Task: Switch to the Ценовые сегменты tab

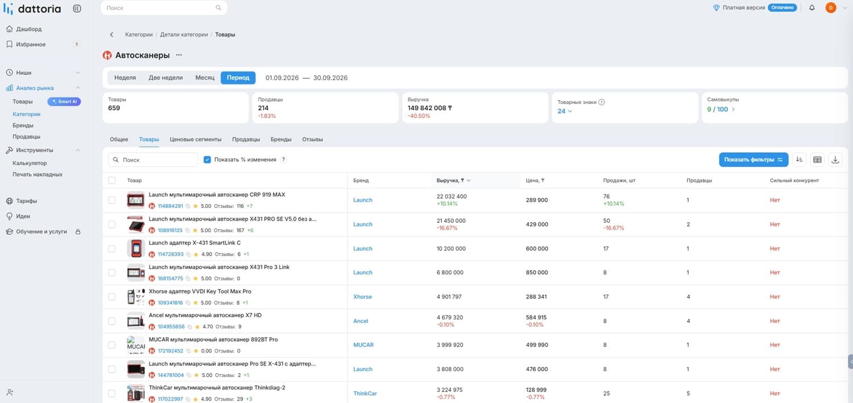Action: pos(196,139)
